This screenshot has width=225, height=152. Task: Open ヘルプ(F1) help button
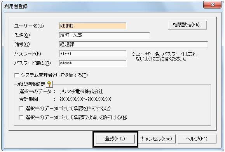(x=197, y=139)
